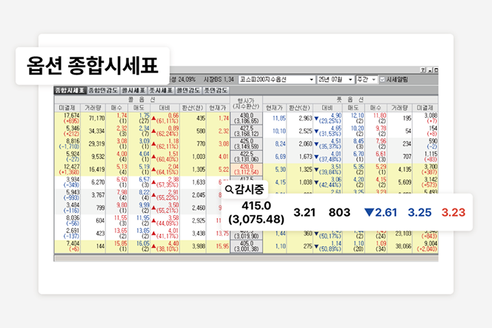Expand the 주간 session dropdown
Viewport: 492px width, 328px height.
point(373,79)
